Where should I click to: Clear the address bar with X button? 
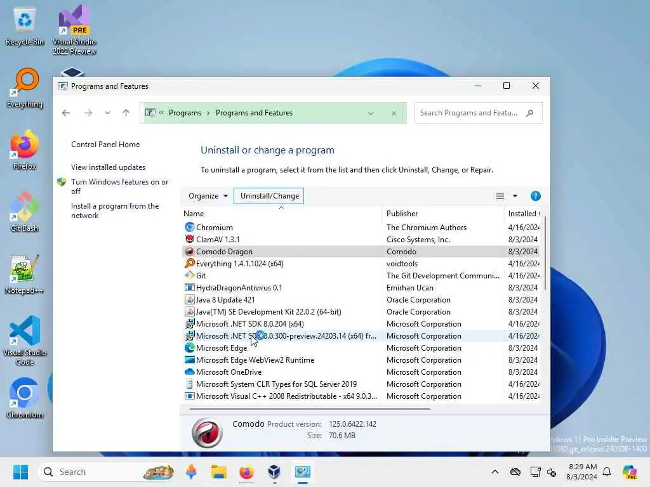(394, 113)
